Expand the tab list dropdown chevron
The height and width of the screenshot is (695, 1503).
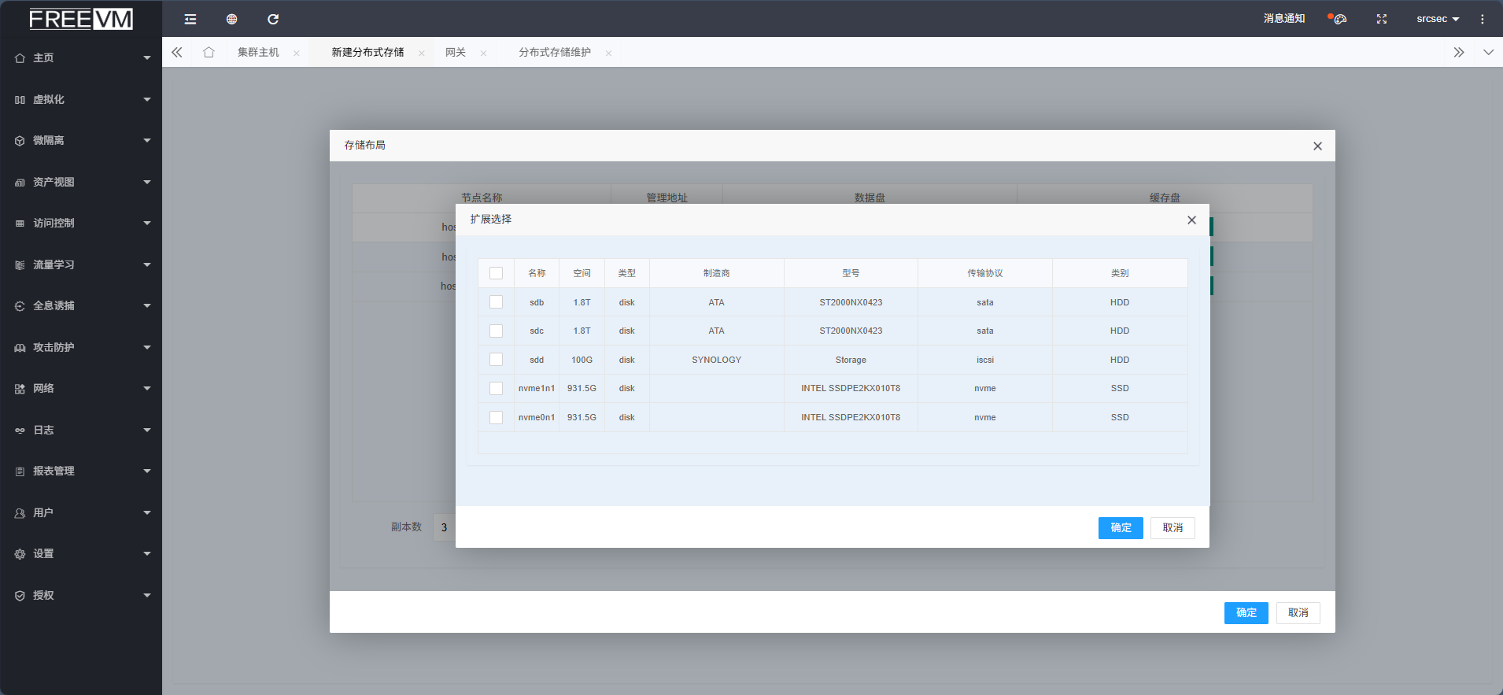click(1488, 52)
